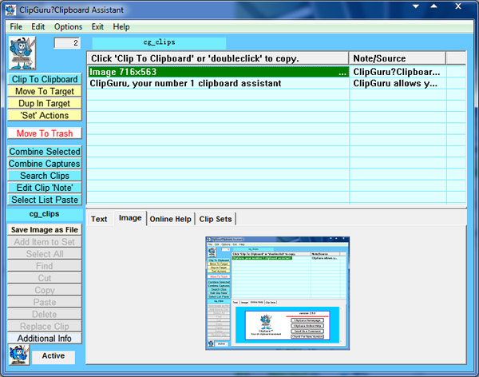479x377 pixels.
Task: Select the Image 716x563 clip row
Action: coord(216,72)
